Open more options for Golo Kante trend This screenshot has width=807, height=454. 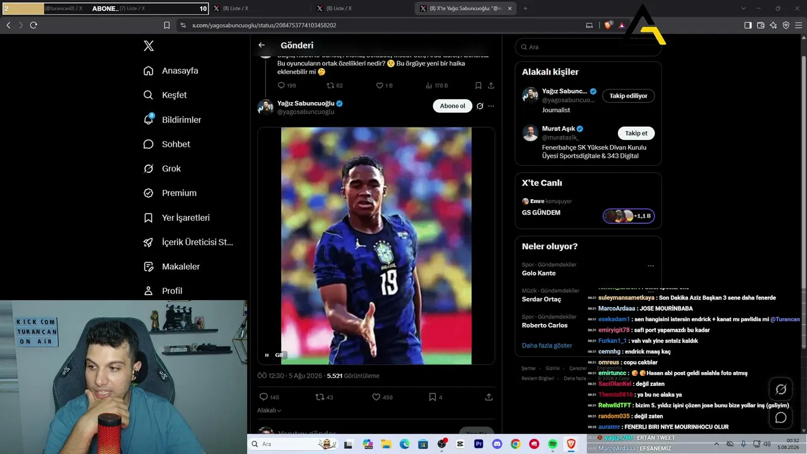[x=651, y=266]
